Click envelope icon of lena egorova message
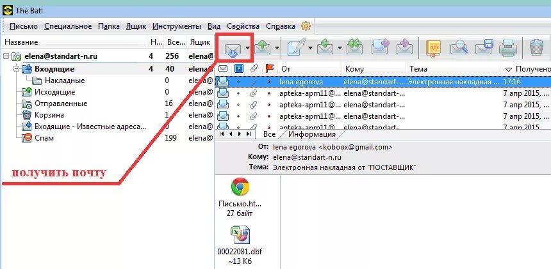The width and height of the screenshot is (551, 269). (223, 82)
